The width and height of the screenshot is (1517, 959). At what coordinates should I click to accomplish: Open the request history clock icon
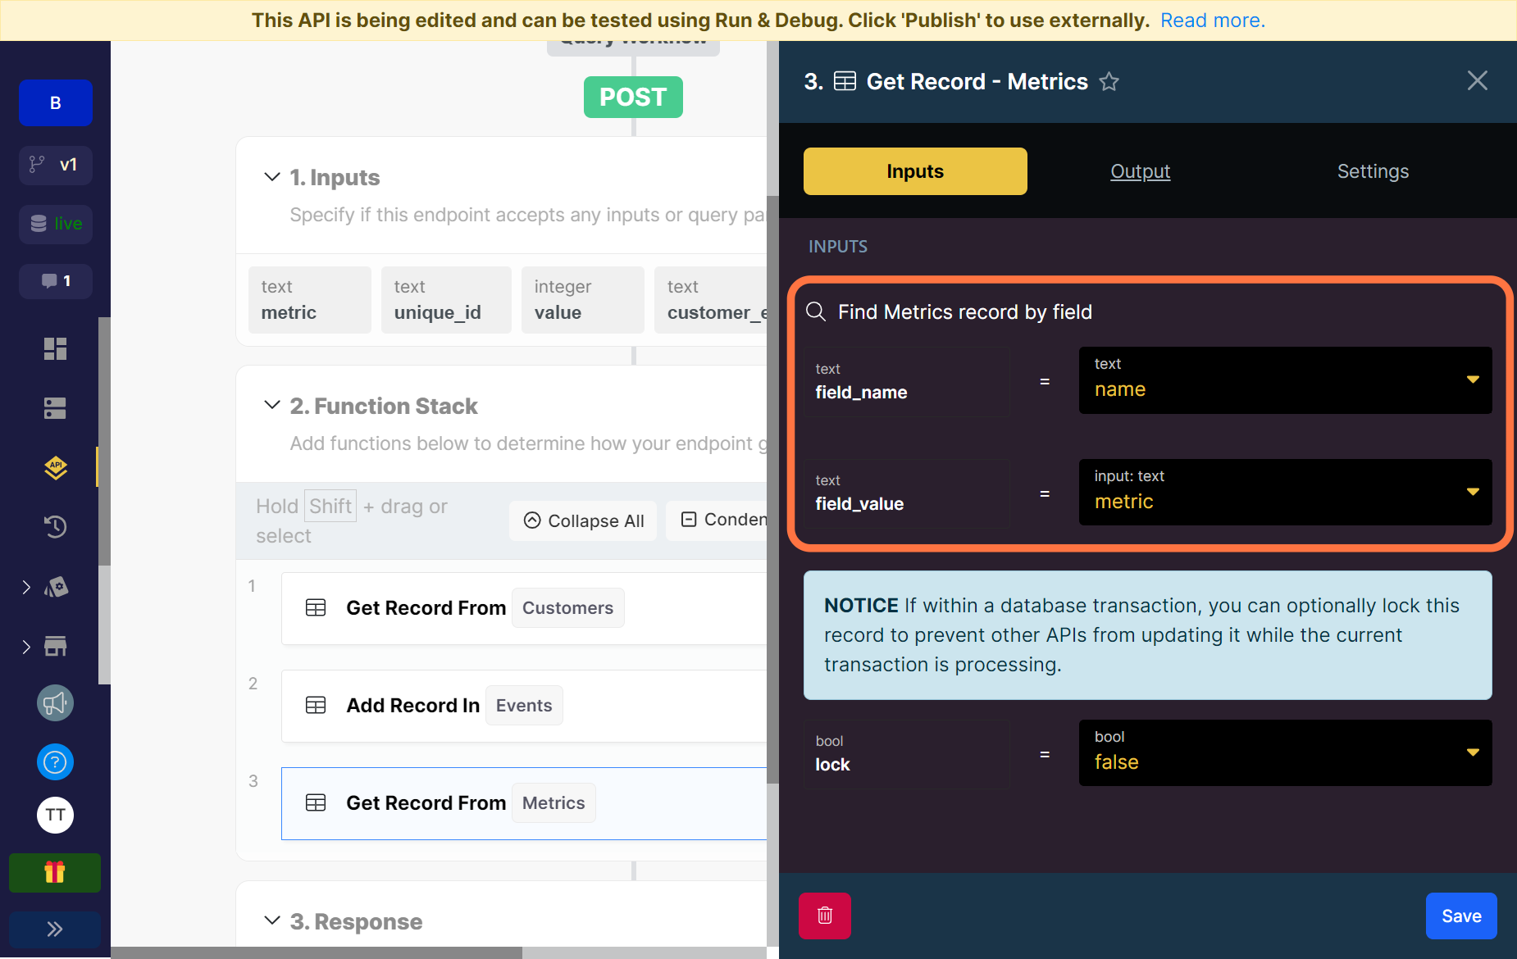click(x=55, y=526)
